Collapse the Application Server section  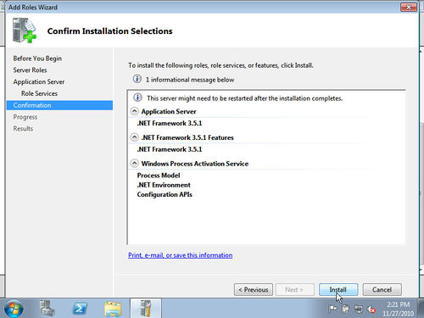click(135, 111)
